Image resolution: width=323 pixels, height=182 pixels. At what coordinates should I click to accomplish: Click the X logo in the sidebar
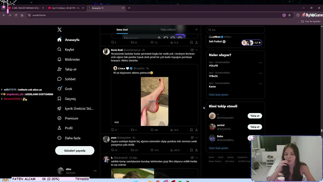pyautogui.click(x=60, y=30)
